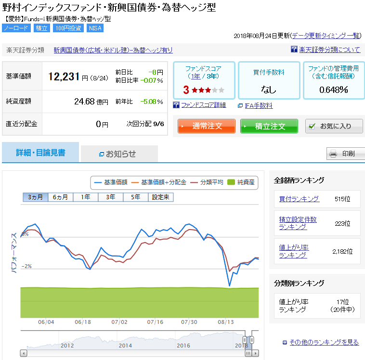Viewport: 365px width, 360px height.
Task: Click the question mark icon beside 楽天証券分類について
Action: pyautogui.click(x=294, y=49)
